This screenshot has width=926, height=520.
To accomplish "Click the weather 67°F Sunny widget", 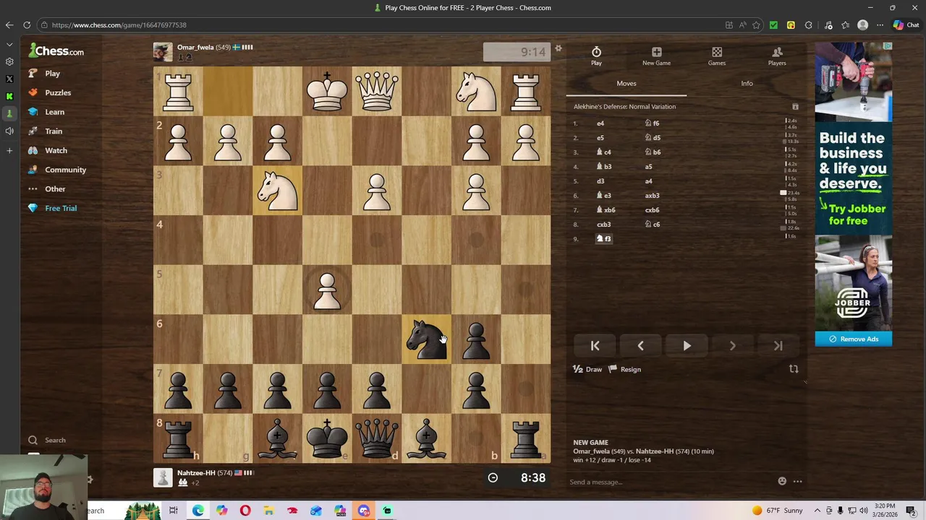I will (777, 511).
